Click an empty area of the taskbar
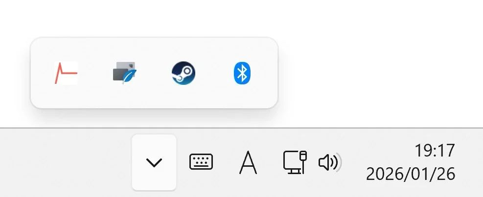This screenshot has height=197, width=483. pyautogui.click(x=62, y=163)
